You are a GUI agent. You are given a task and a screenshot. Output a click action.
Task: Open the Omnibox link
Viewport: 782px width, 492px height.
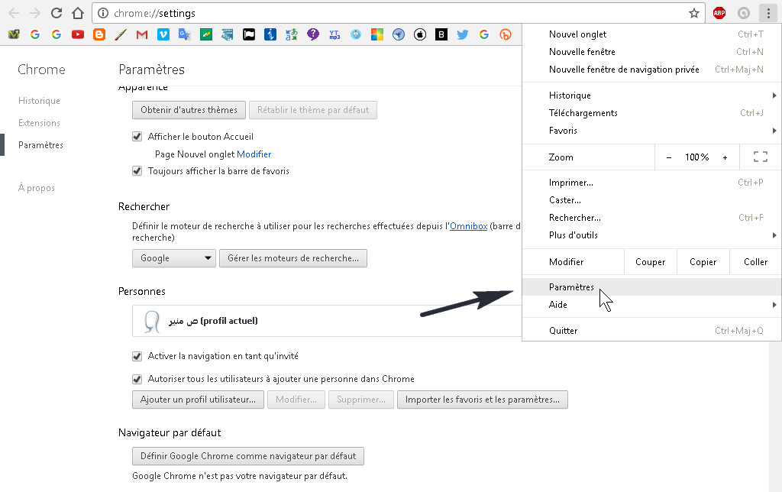(468, 226)
